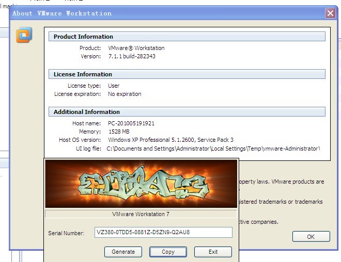Click host name PC-201005191921
341x262 pixels.
pos(131,123)
